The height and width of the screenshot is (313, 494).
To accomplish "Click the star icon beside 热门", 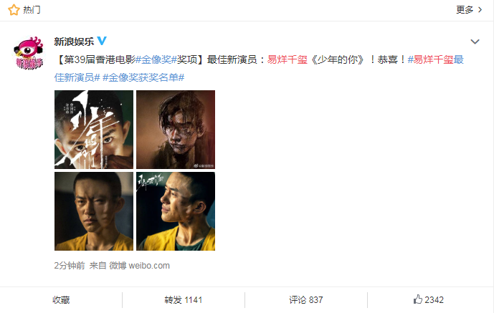I will point(14,10).
